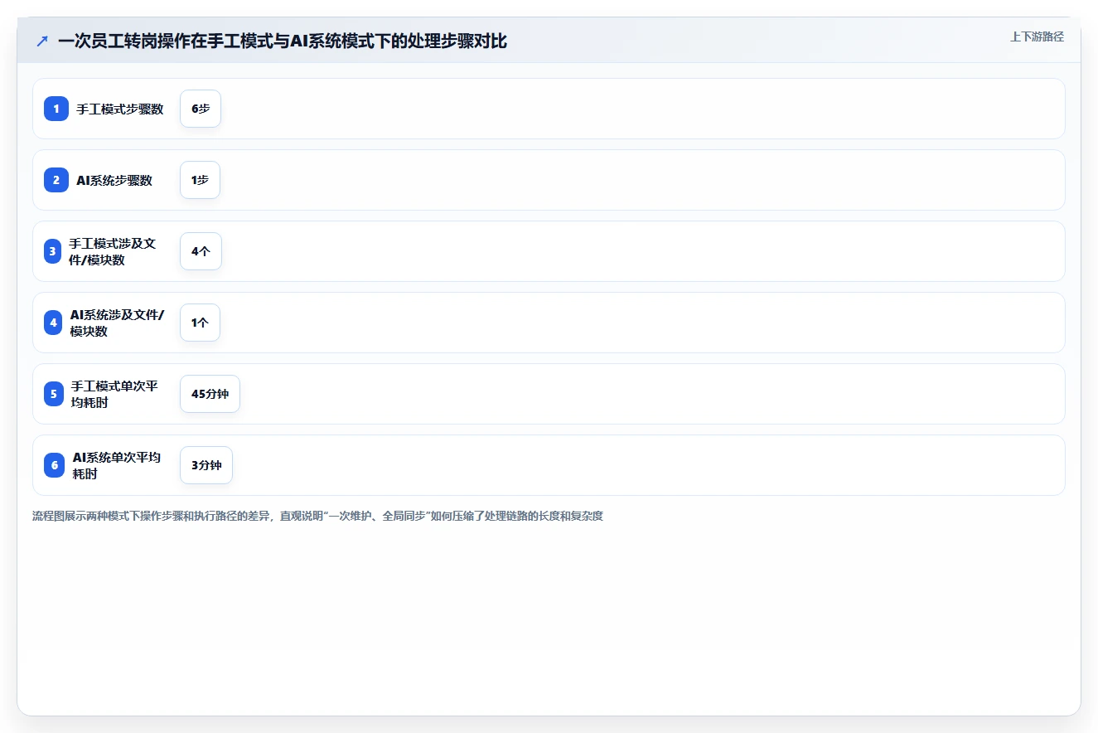Select step badge number 2
Screen dimensions: 1098x733
[x=56, y=180]
